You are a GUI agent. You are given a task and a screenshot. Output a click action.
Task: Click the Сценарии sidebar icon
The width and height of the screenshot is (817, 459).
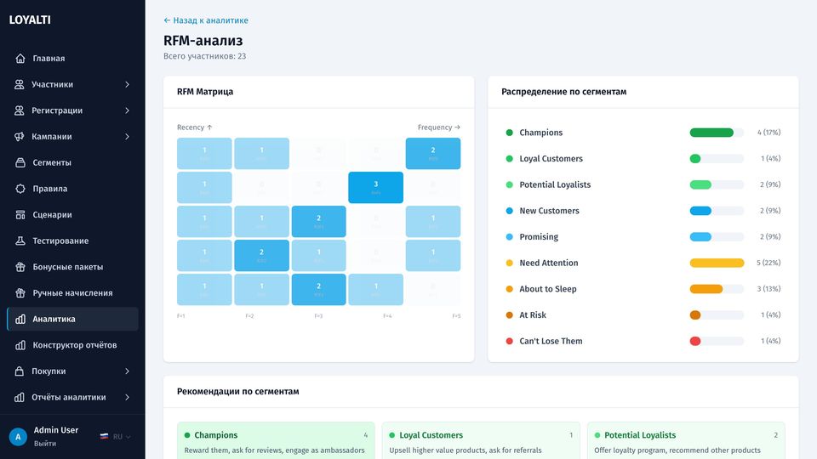pos(20,214)
